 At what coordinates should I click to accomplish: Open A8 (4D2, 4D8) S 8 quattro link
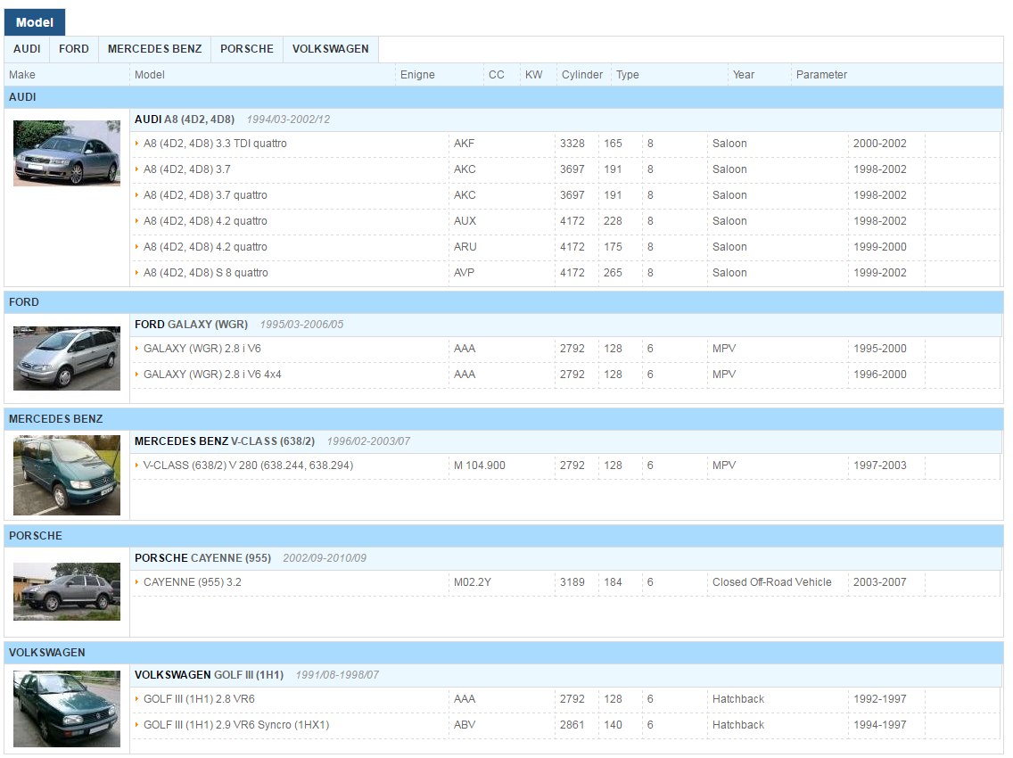tap(205, 273)
